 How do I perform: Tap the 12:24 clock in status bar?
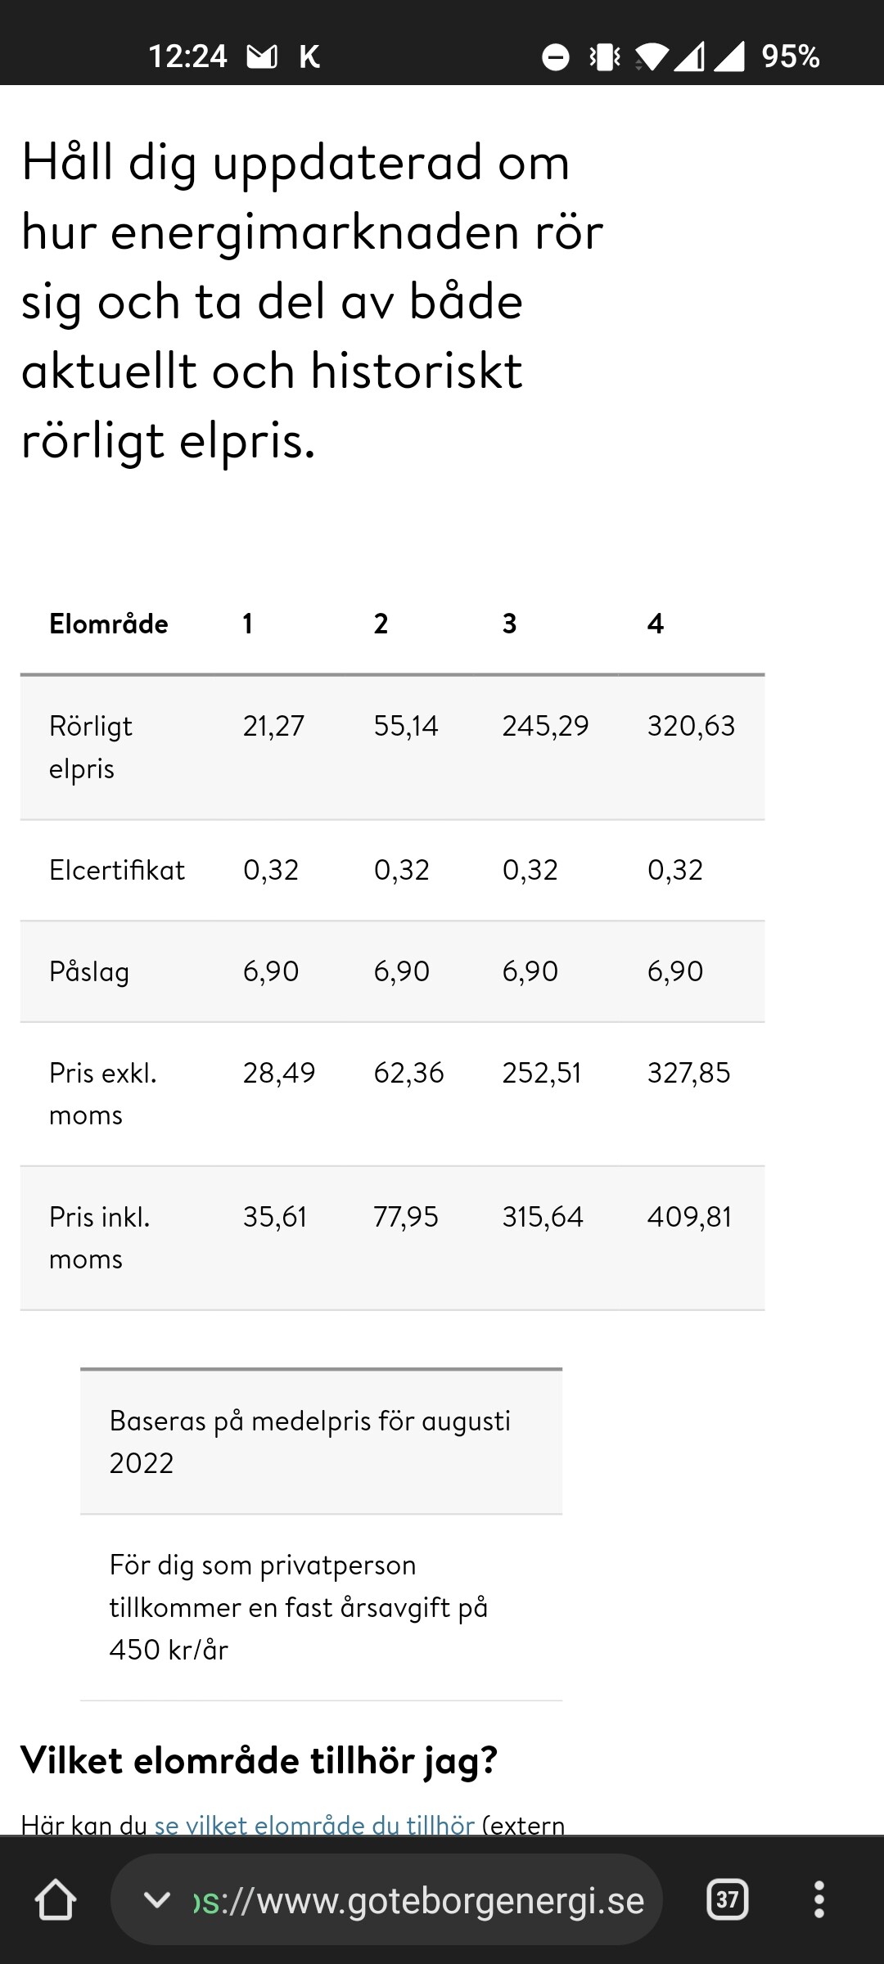coord(187,56)
